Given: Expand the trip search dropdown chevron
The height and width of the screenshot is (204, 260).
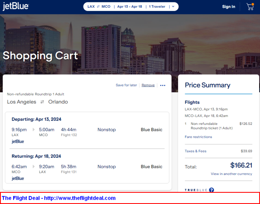Looking at the screenshot, I should (x=173, y=7).
